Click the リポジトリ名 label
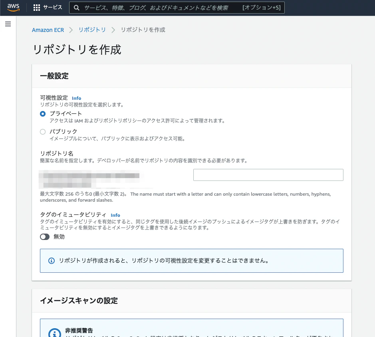This screenshot has width=375, height=337. pos(57,154)
